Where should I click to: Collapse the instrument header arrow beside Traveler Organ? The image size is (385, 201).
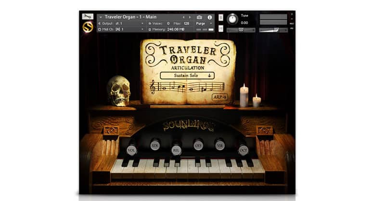pyautogui.click(x=101, y=17)
